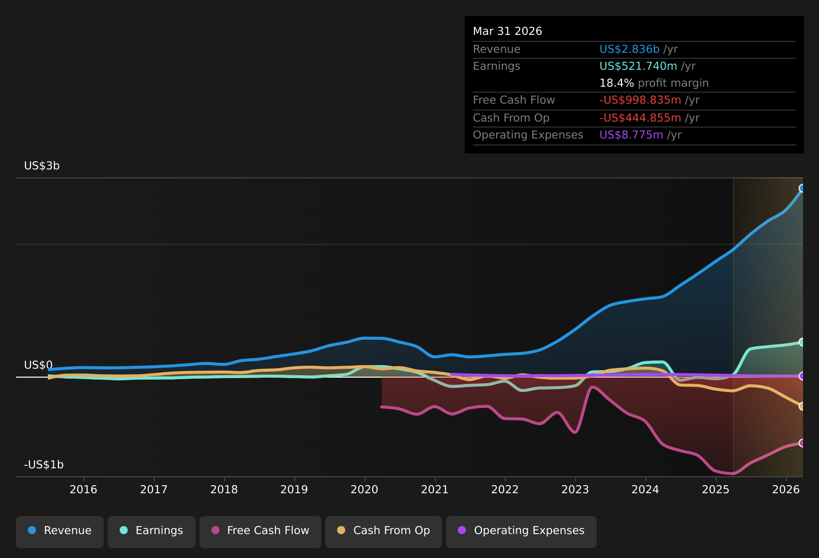This screenshot has width=819, height=558.
Task: Click the Cash From Op label in tooltip
Action: pyautogui.click(x=511, y=118)
